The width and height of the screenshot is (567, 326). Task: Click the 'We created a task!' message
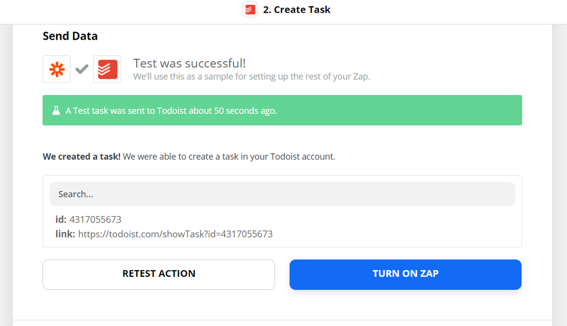coord(81,156)
